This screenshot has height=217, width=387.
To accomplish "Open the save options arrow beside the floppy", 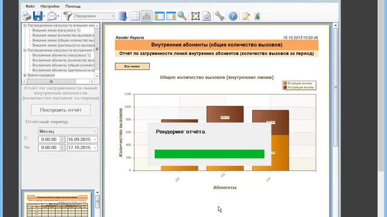I will tap(44, 16).
